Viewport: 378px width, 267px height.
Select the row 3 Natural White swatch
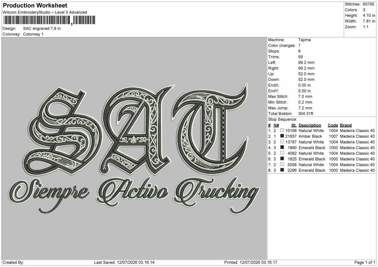(x=282, y=142)
